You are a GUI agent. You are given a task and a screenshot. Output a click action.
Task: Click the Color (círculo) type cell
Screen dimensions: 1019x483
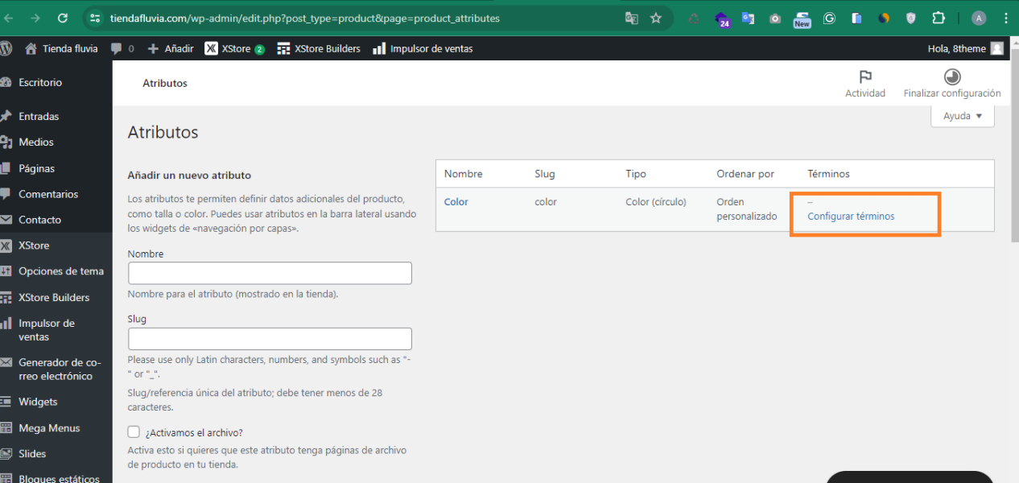click(656, 202)
